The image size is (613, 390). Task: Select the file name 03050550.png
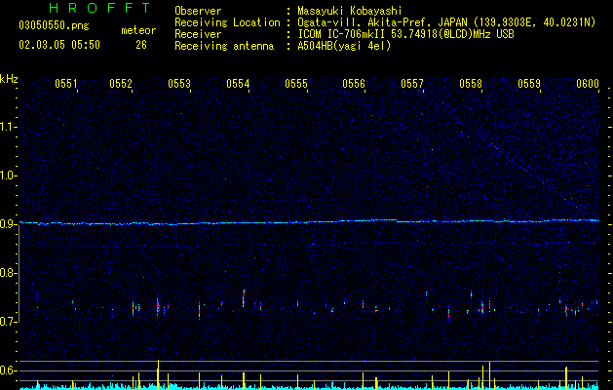54,25
